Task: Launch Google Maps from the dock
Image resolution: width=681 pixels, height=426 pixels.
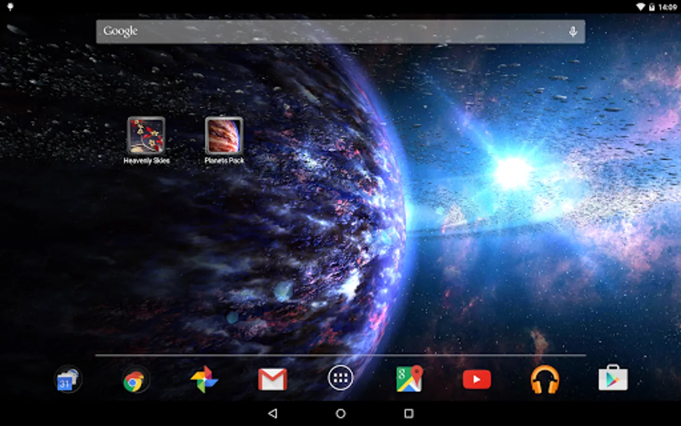Action: pos(409,379)
